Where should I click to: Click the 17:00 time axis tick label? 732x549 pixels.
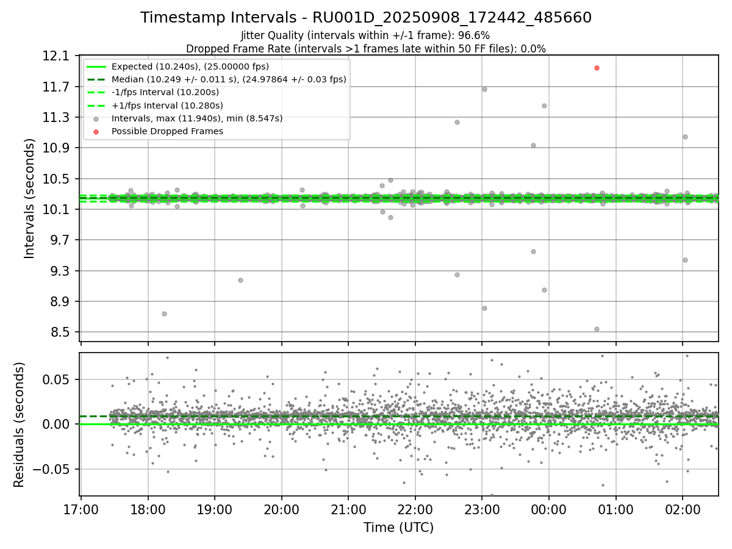click(81, 508)
